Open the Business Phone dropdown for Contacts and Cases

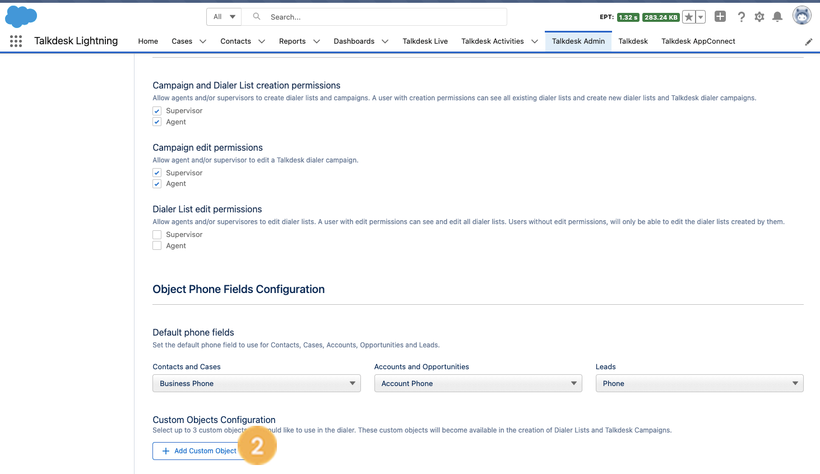[x=256, y=383]
